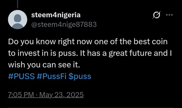Click the thread connector line above avatar

tap(18, 4)
